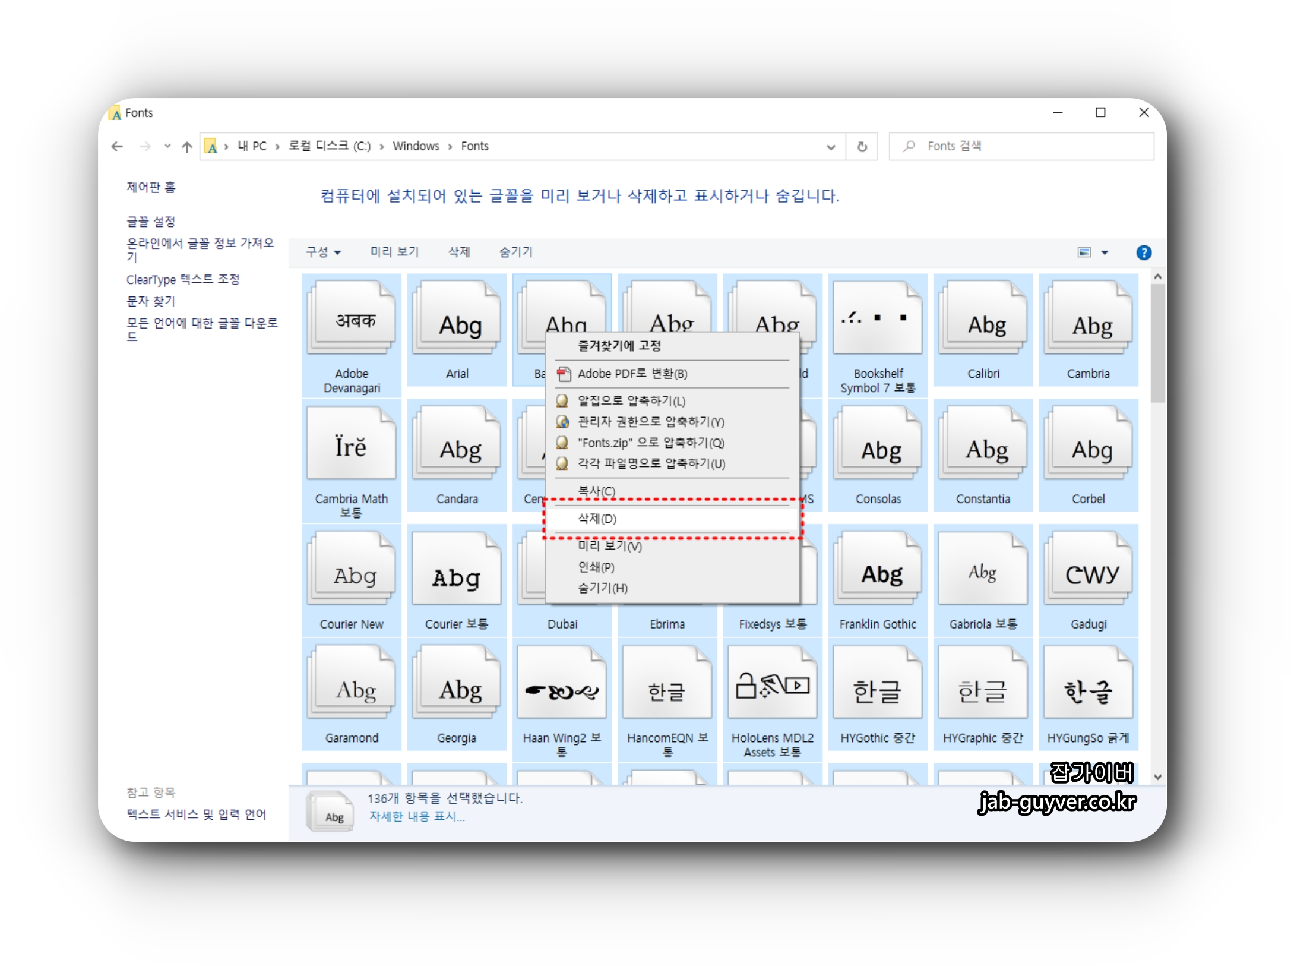1291x966 pixels.
Task: Open ClearType 텍스트 조정 link
Action: click(x=183, y=279)
